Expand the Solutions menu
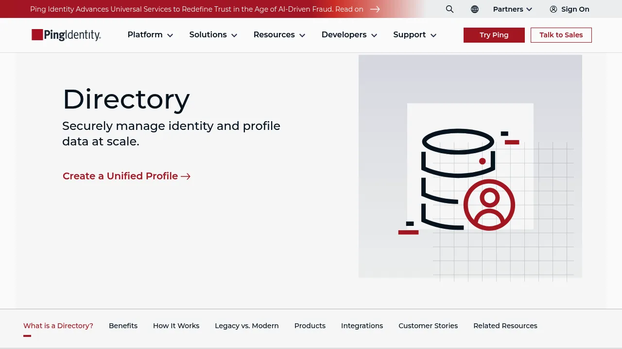This screenshot has height=349, width=622. tap(213, 35)
